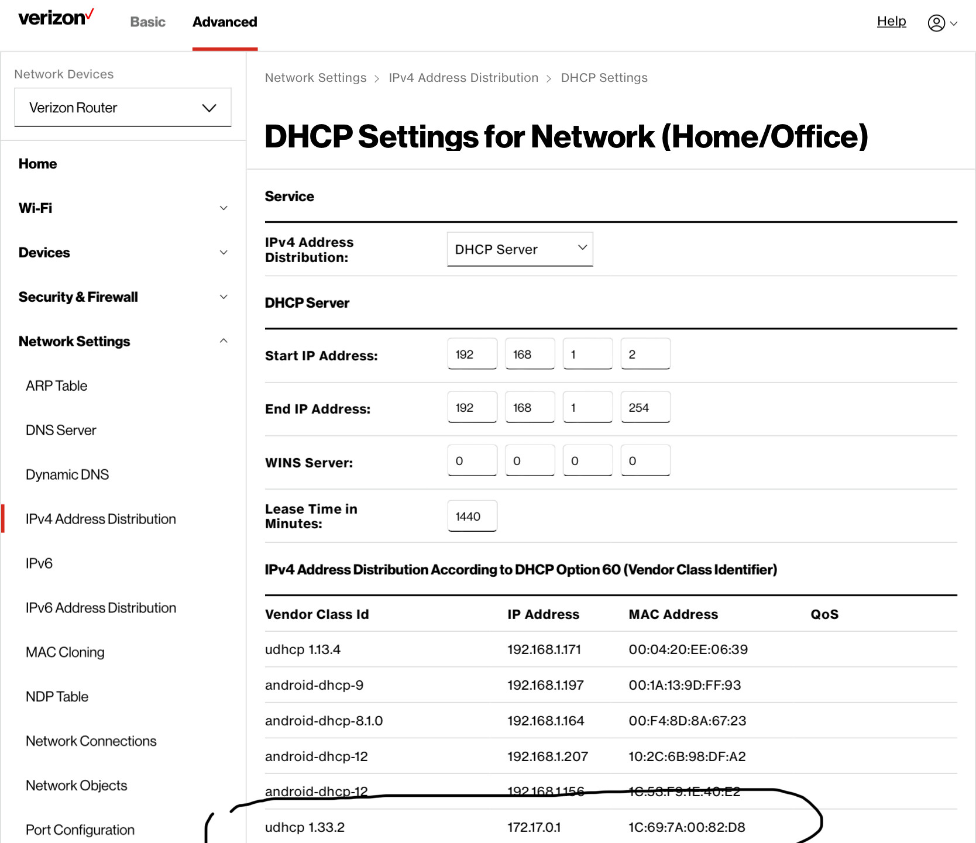Open the DNS Server page
The width and height of the screenshot is (976, 843).
(x=60, y=430)
